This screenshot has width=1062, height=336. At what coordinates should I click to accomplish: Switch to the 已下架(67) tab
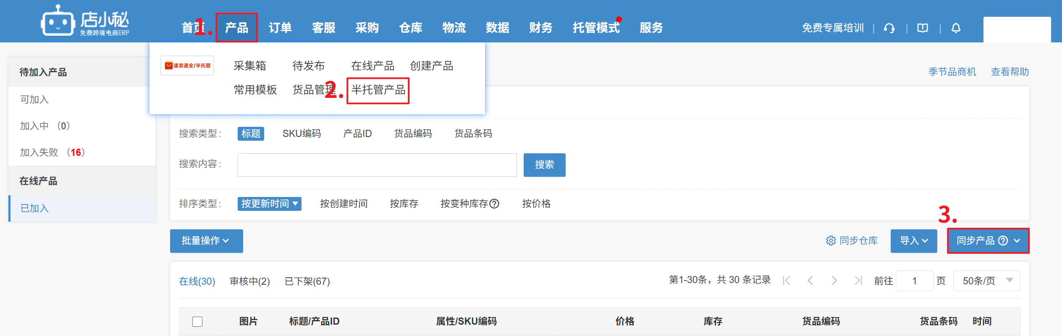point(307,281)
